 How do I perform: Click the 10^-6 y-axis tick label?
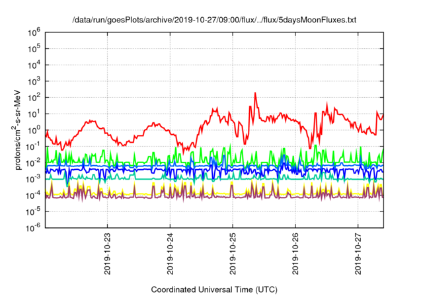point(33,228)
